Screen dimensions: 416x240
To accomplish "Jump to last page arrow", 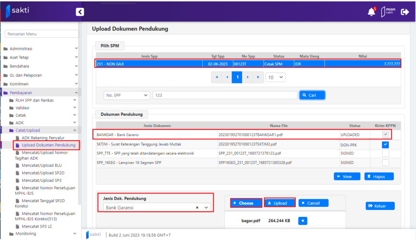I will (258, 77).
